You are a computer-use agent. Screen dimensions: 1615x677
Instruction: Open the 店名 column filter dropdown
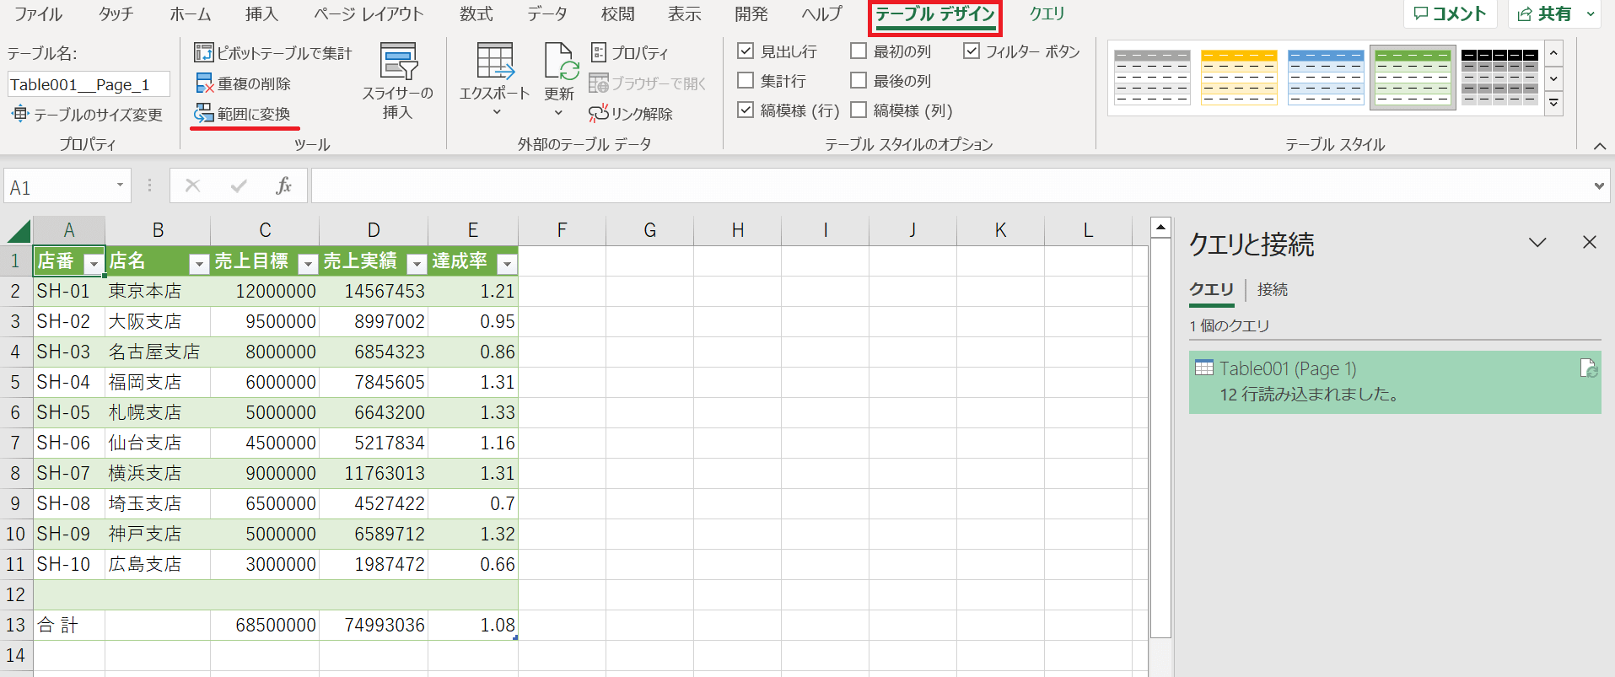click(199, 264)
